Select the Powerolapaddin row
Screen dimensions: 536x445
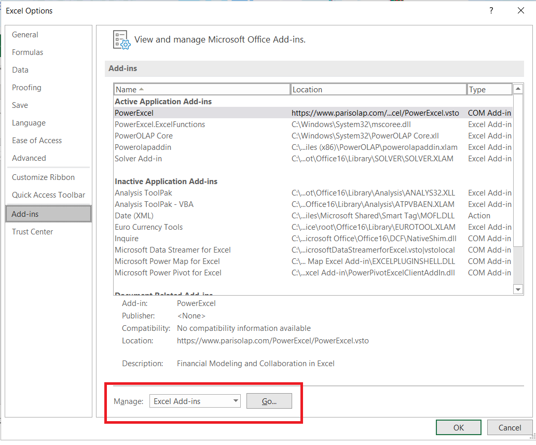coord(313,147)
